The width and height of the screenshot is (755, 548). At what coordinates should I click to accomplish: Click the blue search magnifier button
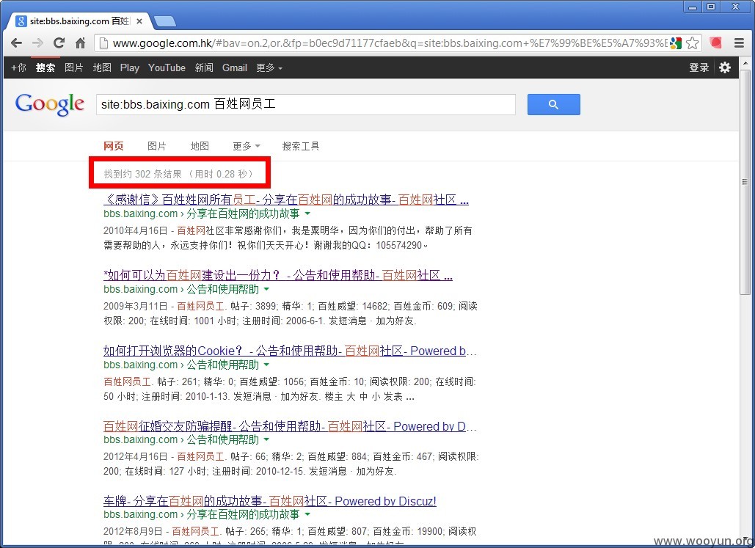pyautogui.click(x=554, y=104)
